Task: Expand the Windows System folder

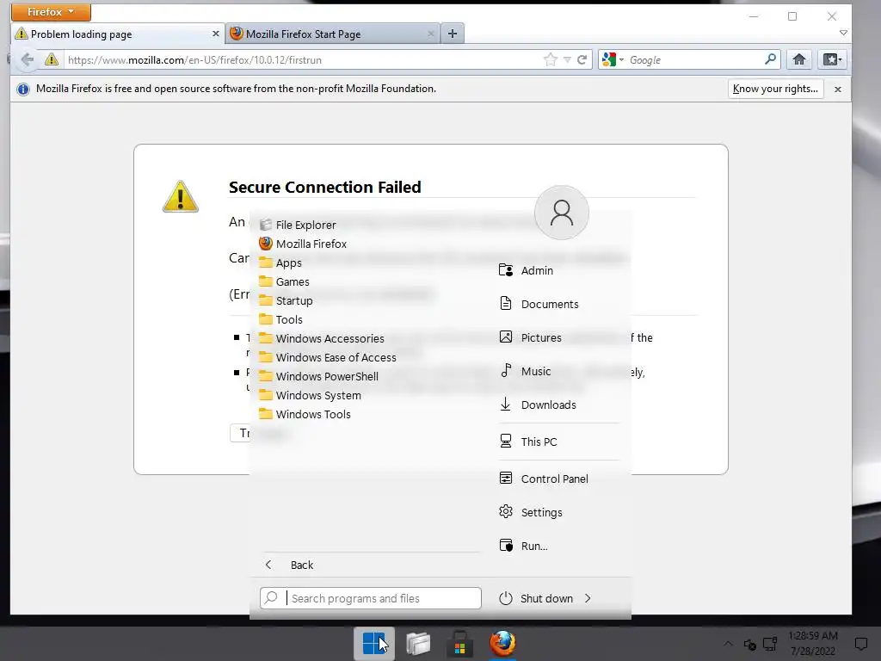Action: pyautogui.click(x=310, y=395)
